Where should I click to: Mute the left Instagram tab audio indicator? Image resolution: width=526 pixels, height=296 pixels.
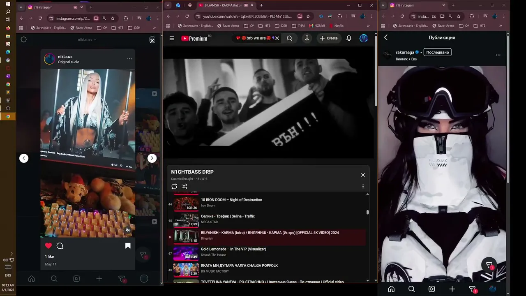pos(76,7)
